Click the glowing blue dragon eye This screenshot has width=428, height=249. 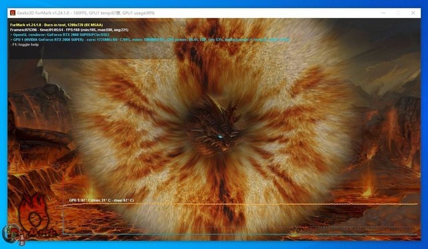coord(220,137)
